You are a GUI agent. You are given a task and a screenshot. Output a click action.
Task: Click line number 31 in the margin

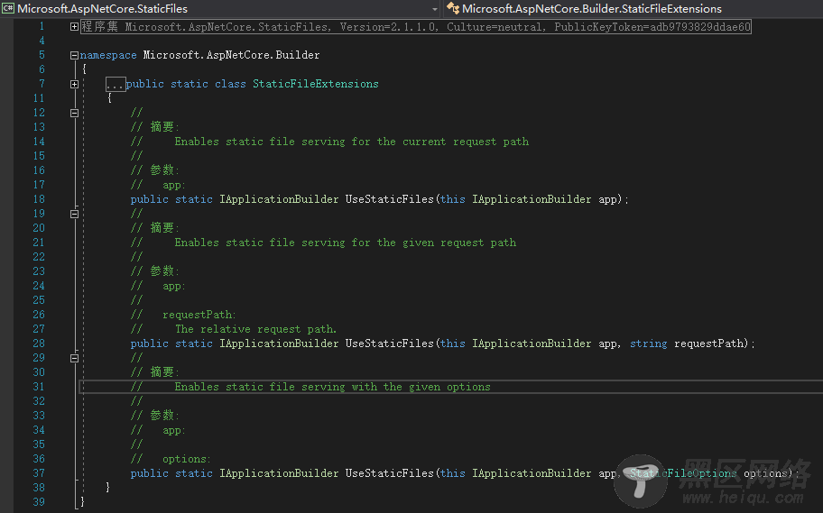click(x=39, y=387)
